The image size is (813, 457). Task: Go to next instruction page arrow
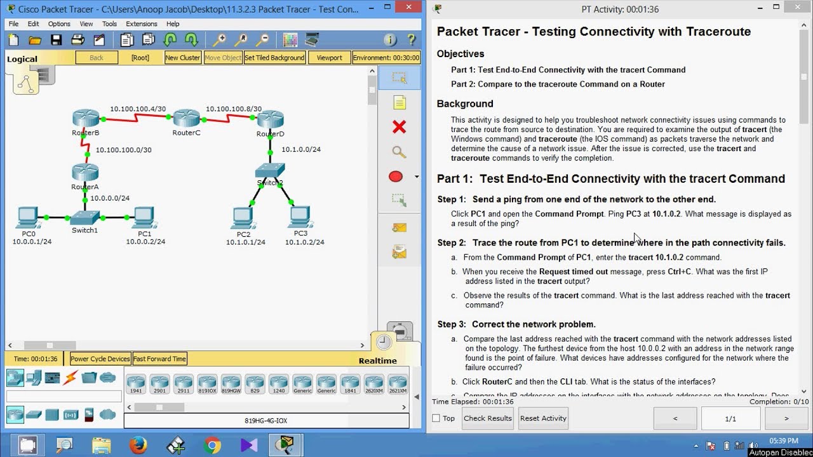786,419
